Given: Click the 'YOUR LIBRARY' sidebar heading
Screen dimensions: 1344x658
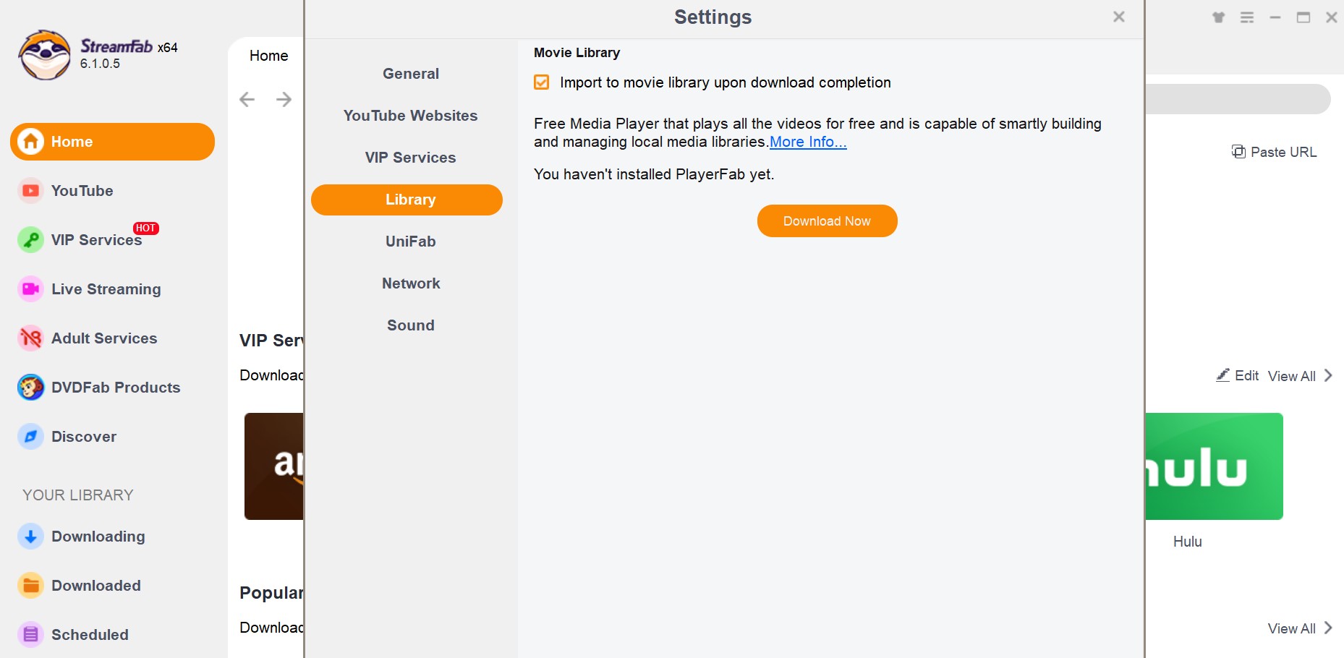Looking at the screenshot, I should click(x=78, y=495).
